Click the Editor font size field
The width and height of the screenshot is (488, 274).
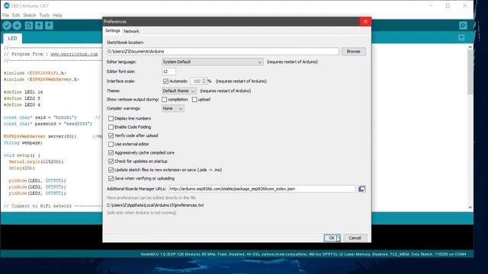pos(169,72)
